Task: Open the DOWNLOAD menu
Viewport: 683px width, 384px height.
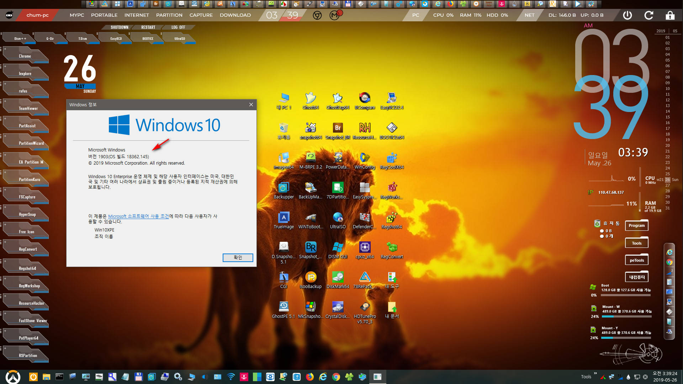Action: point(235,15)
